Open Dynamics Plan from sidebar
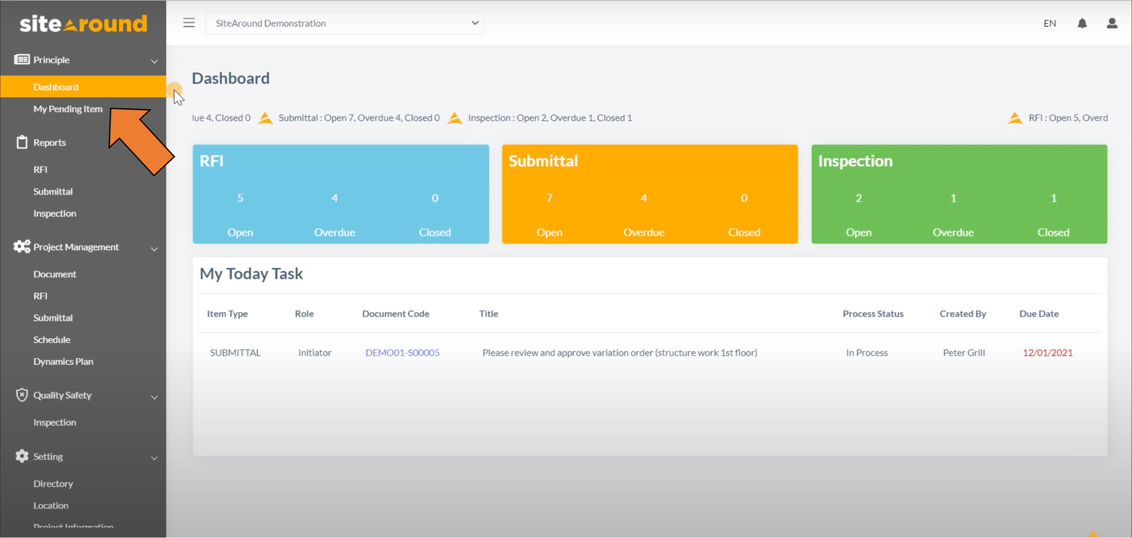Screen dimensions: 1132x538 click(x=63, y=361)
